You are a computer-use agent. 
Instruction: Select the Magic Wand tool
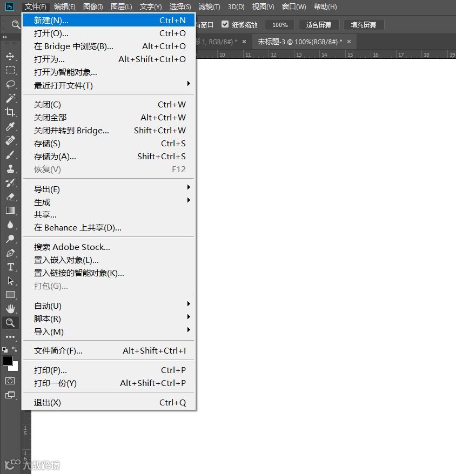(x=10, y=98)
